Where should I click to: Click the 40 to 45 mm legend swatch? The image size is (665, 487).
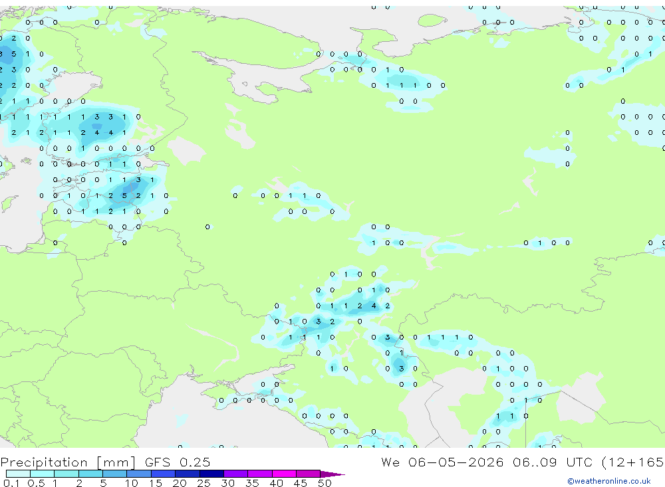coord(284,474)
